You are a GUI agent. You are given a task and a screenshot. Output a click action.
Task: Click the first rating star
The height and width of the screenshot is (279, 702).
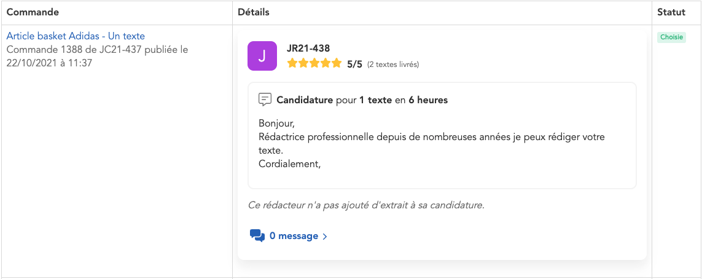click(x=292, y=63)
